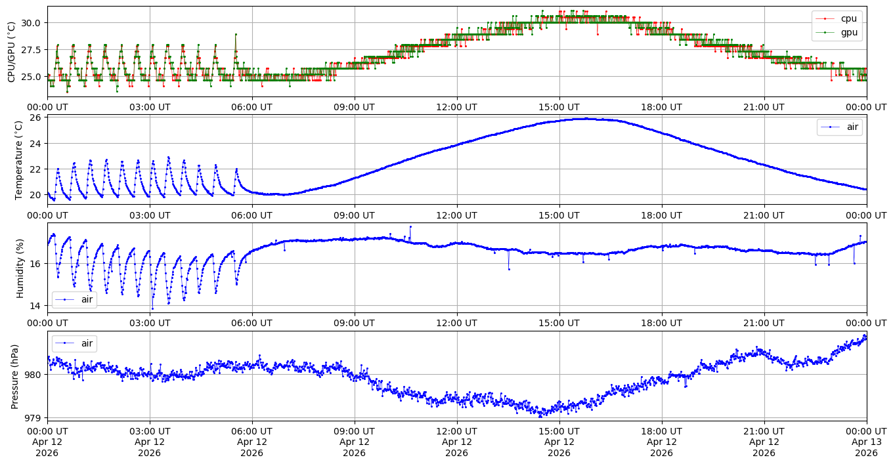Click the lowest humidity point near 03:00 UT
The image size is (893, 464).
(152, 308)
